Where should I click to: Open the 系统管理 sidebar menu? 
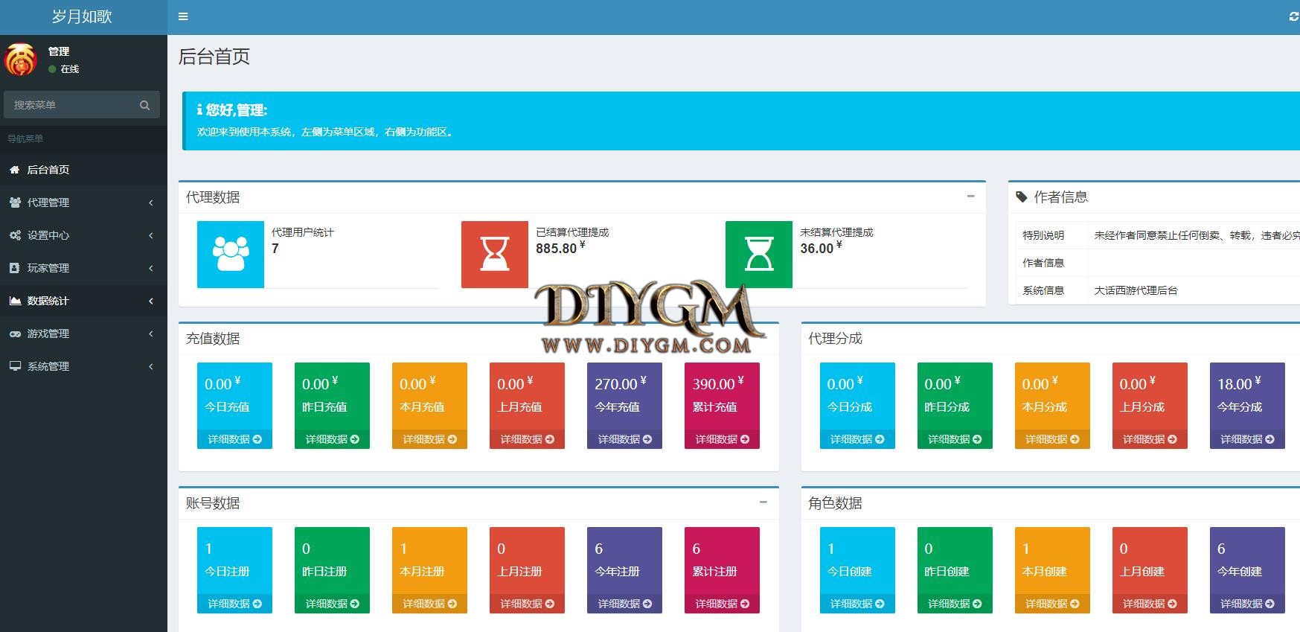(83, 366)
